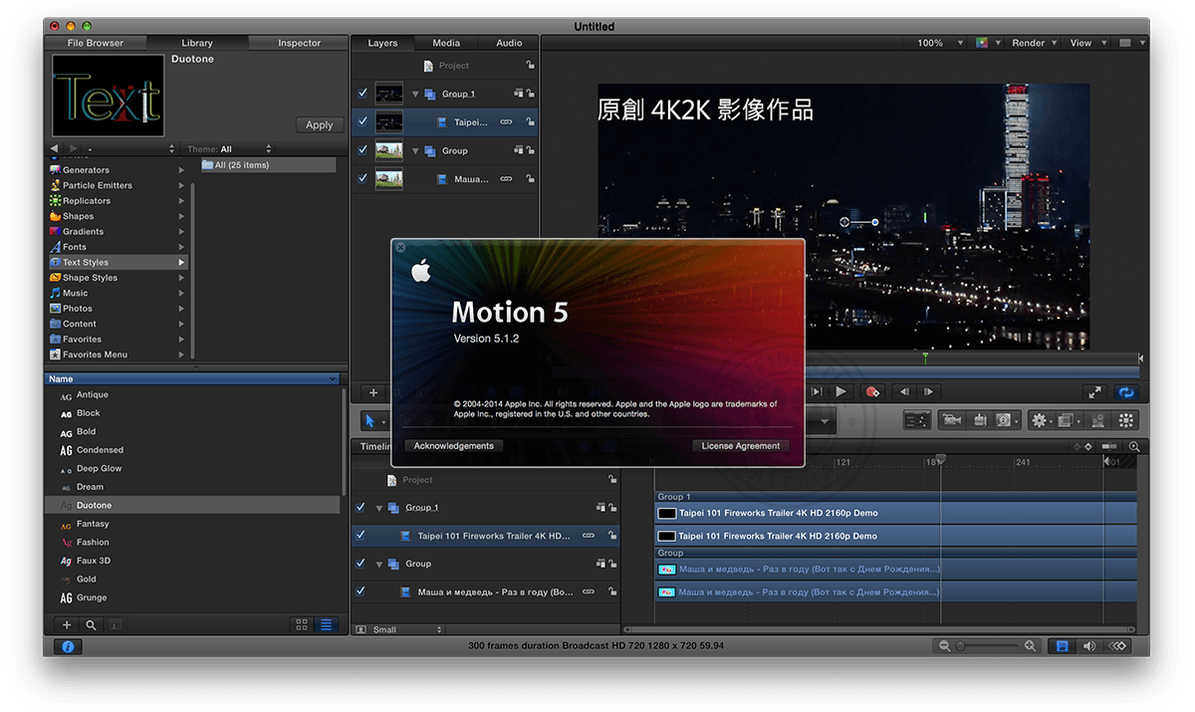The width and height of the screenshot is (1195, 712).
Task: Click the License Agreement button
Action: [x=741, y=446]
